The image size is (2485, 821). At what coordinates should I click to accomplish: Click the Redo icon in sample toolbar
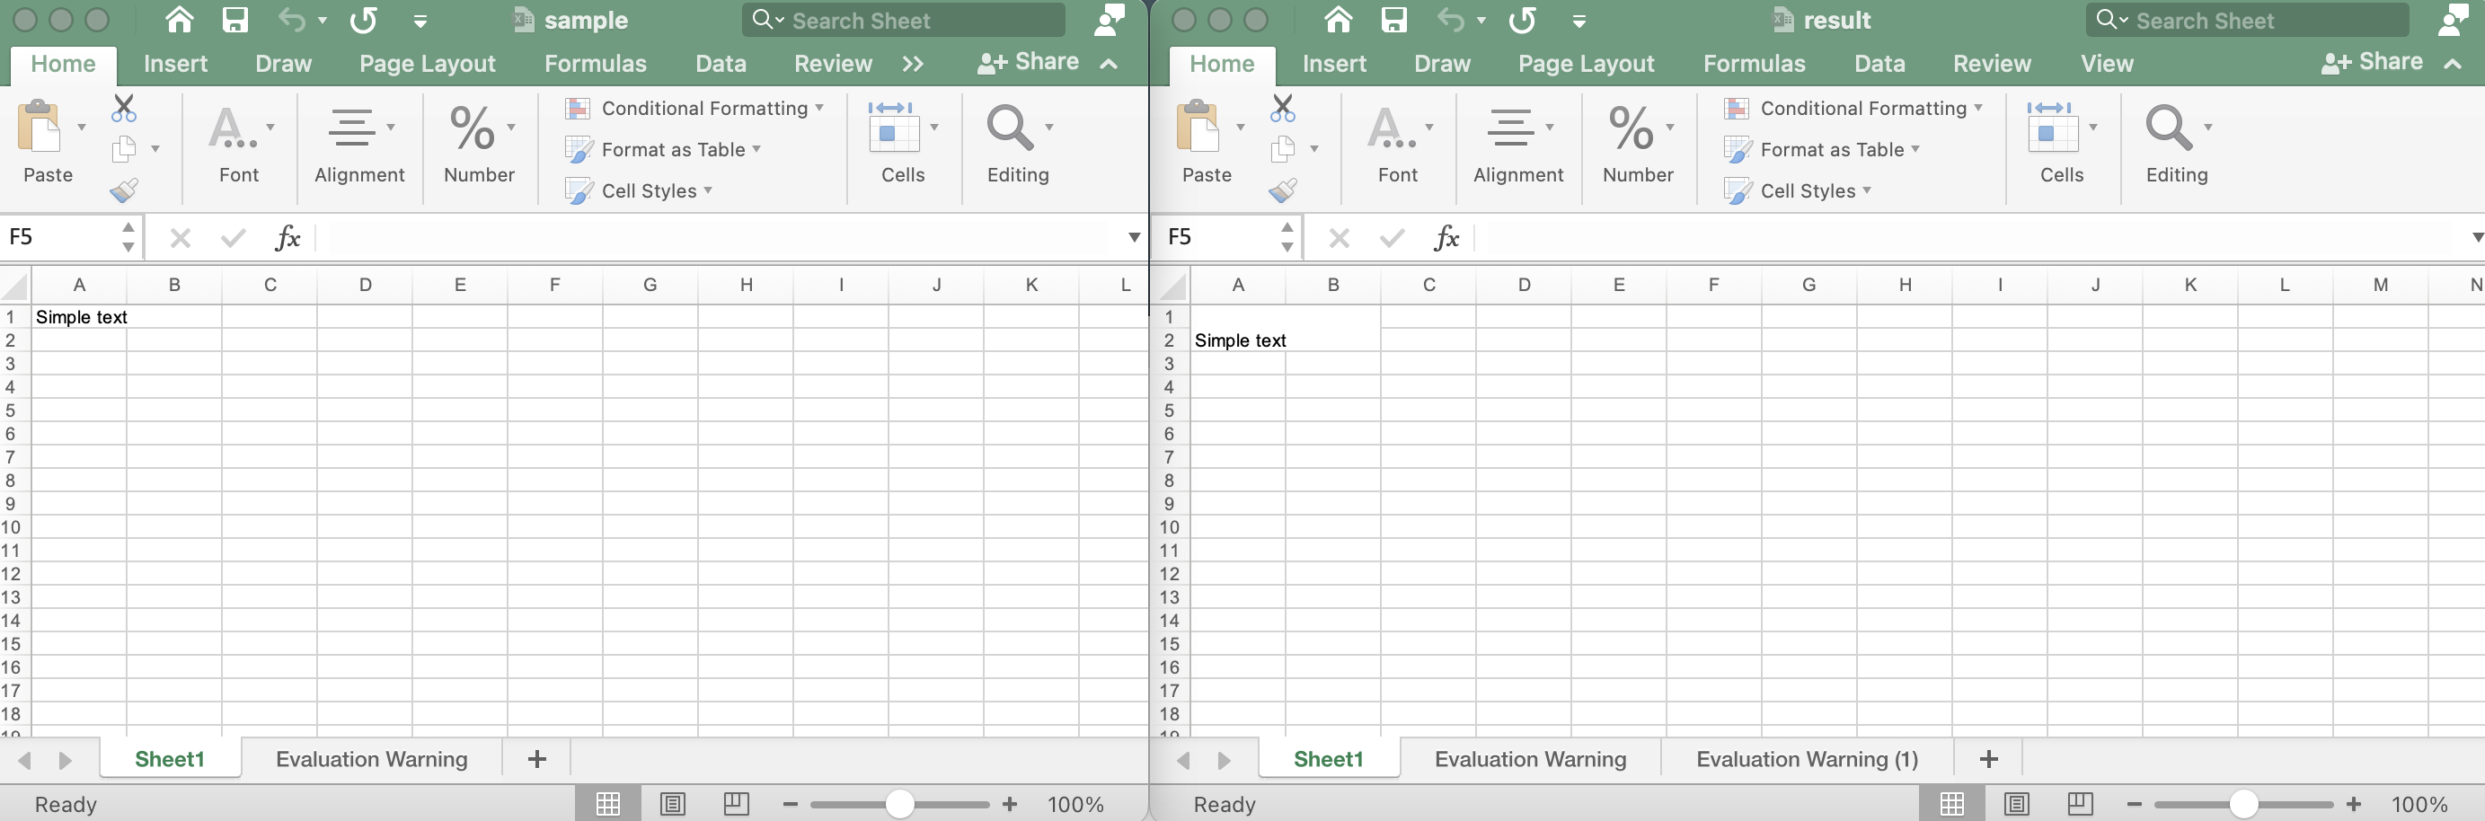click(x=364, y=19)
